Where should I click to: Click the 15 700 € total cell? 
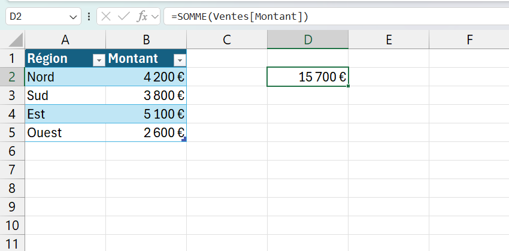point(308,77)
